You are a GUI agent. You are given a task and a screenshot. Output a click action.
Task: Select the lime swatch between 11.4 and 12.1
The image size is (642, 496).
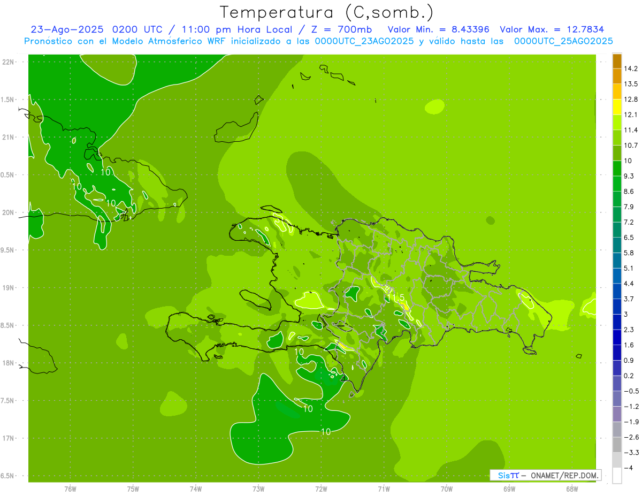tap(617, 122)
